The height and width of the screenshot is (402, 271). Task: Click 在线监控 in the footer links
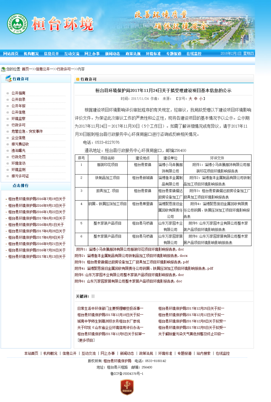pos(223,353)
